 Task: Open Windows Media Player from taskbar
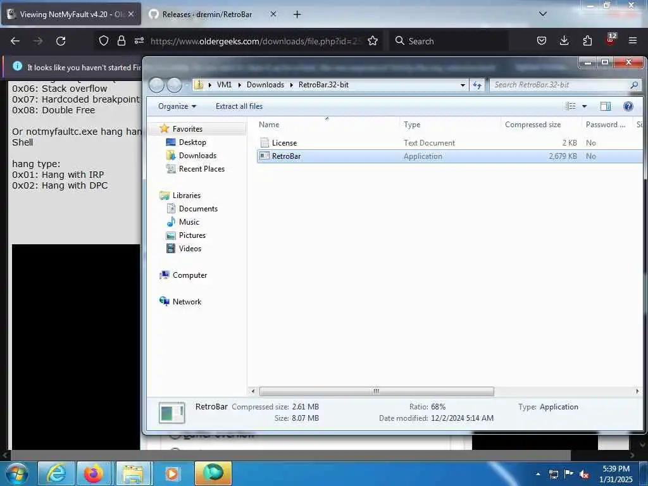(x=172, y=473)
